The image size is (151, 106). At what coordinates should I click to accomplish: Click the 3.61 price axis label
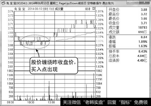pyautogui.click(x=10, y=66)
